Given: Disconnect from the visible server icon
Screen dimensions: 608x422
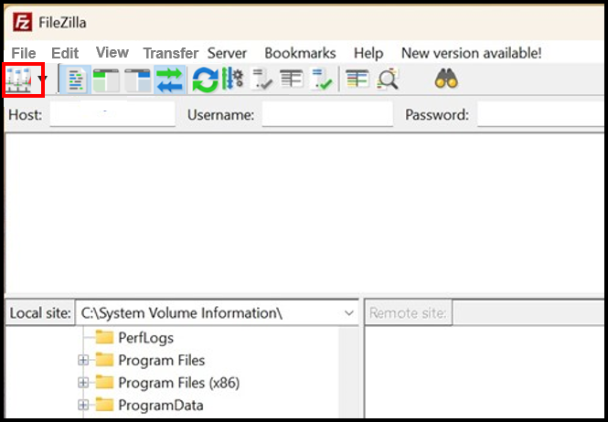Looking at the screenshot, I should (x=292, y=79).
